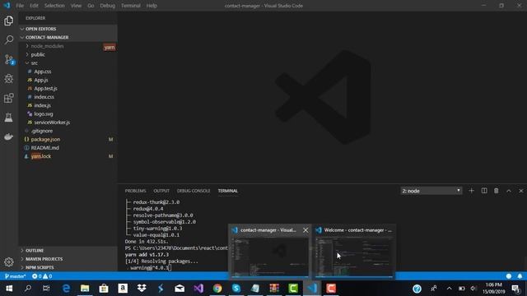Open the Debug view in activity bar
The image size is (527, 296).
(9, 79)
